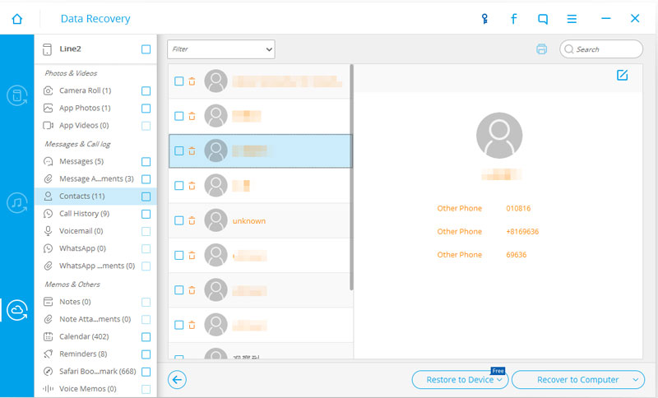The width and height of the screenshot is (658, 398).
Task: Expand Restore to Device dropdown arrow
Action: tap(499, 380)
